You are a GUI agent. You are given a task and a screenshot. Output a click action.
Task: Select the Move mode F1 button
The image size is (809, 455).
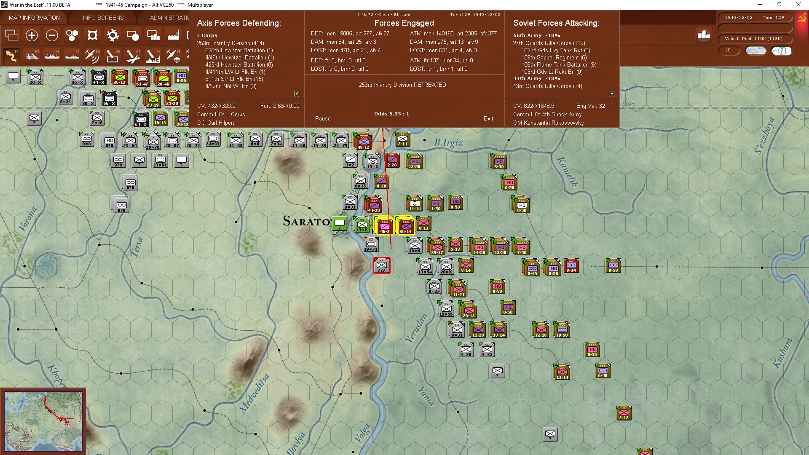(11, 56)
